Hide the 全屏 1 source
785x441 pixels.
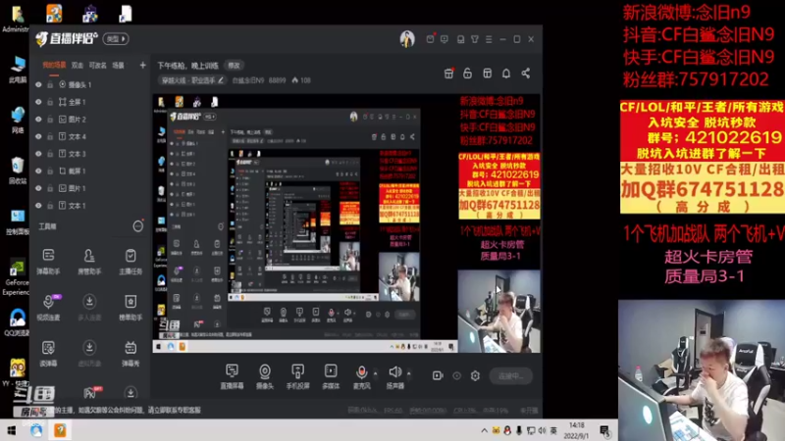(x=38, y=102)
